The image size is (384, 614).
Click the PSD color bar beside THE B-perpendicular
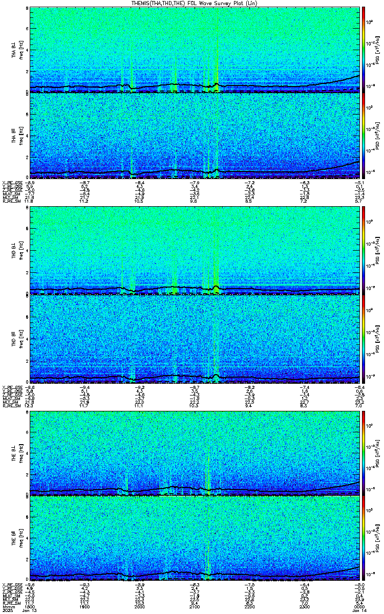364,452
